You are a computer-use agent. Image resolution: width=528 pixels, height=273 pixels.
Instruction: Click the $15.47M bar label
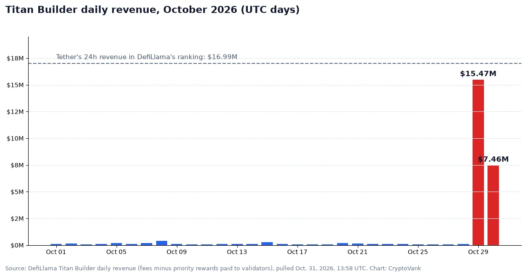click(478, 74)
